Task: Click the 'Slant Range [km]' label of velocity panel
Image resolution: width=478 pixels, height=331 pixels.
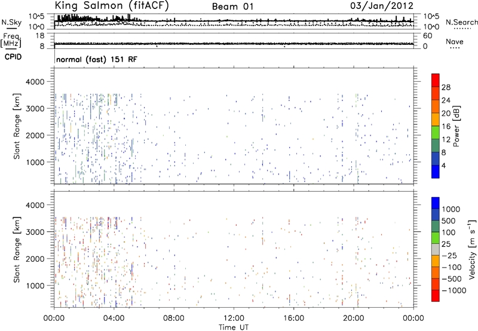Action: pyautogui.click(x=17, y=249)
